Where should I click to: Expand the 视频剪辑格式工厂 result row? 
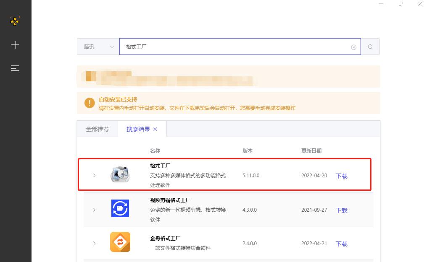point(94,210)
